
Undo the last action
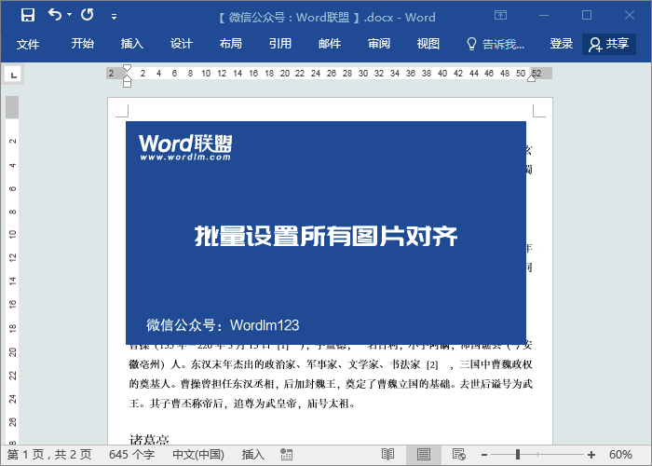tap(54, 15)
